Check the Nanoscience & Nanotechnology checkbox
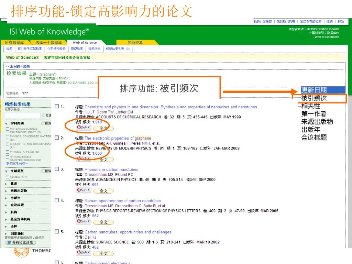 click(8, 157)
